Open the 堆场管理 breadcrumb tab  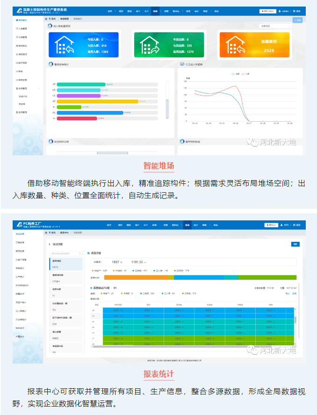pyautogui.click(x=65, y=19)
